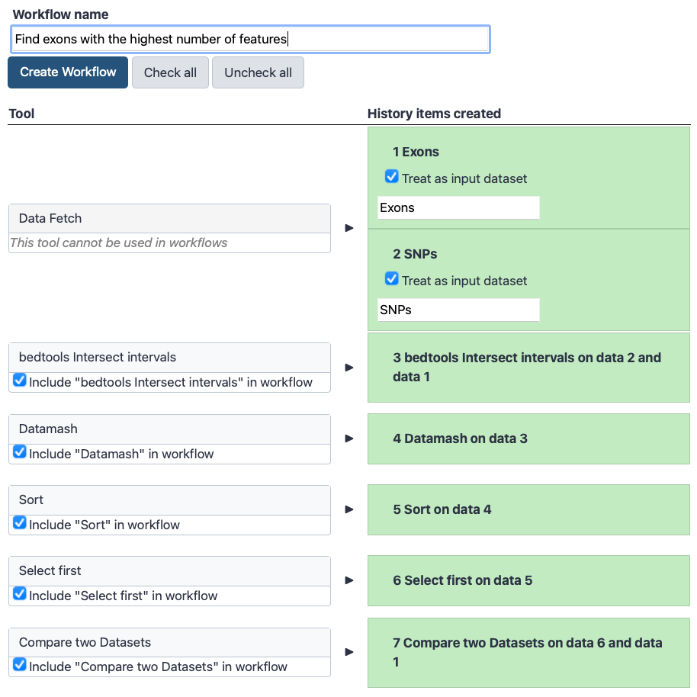Click the Check all button
This screenshot has height=697, width=697.
click(170, 72)
